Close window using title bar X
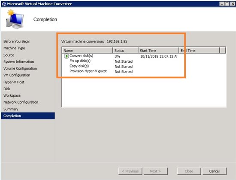The image size is (236, 180). coord(233,4)
